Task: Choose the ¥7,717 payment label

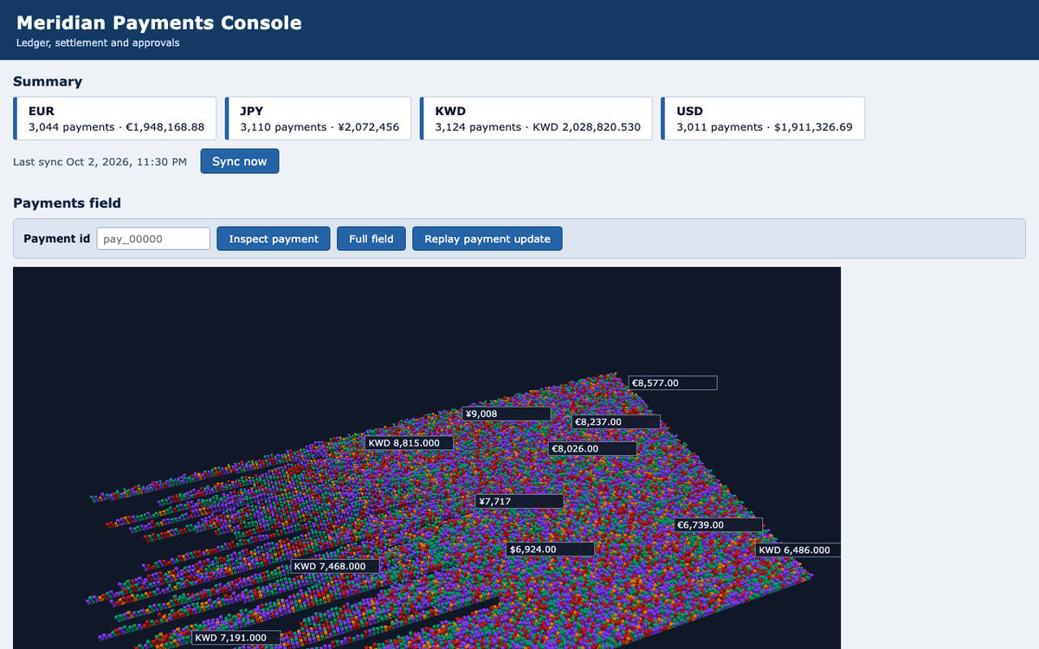Action: (520, 501)
